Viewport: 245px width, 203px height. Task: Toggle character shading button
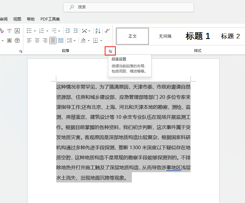(x=9, y=40)
